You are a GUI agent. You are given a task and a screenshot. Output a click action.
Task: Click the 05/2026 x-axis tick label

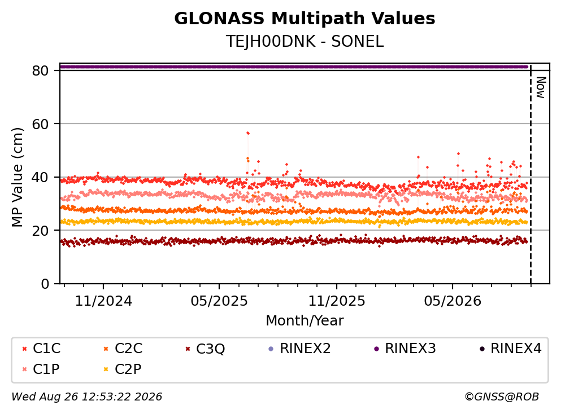(x=453, y=301)
